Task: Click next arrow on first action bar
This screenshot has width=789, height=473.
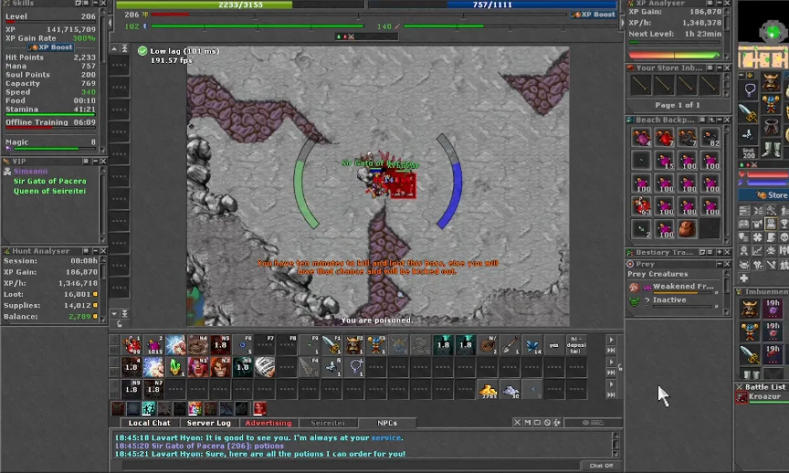Action: 611,339
